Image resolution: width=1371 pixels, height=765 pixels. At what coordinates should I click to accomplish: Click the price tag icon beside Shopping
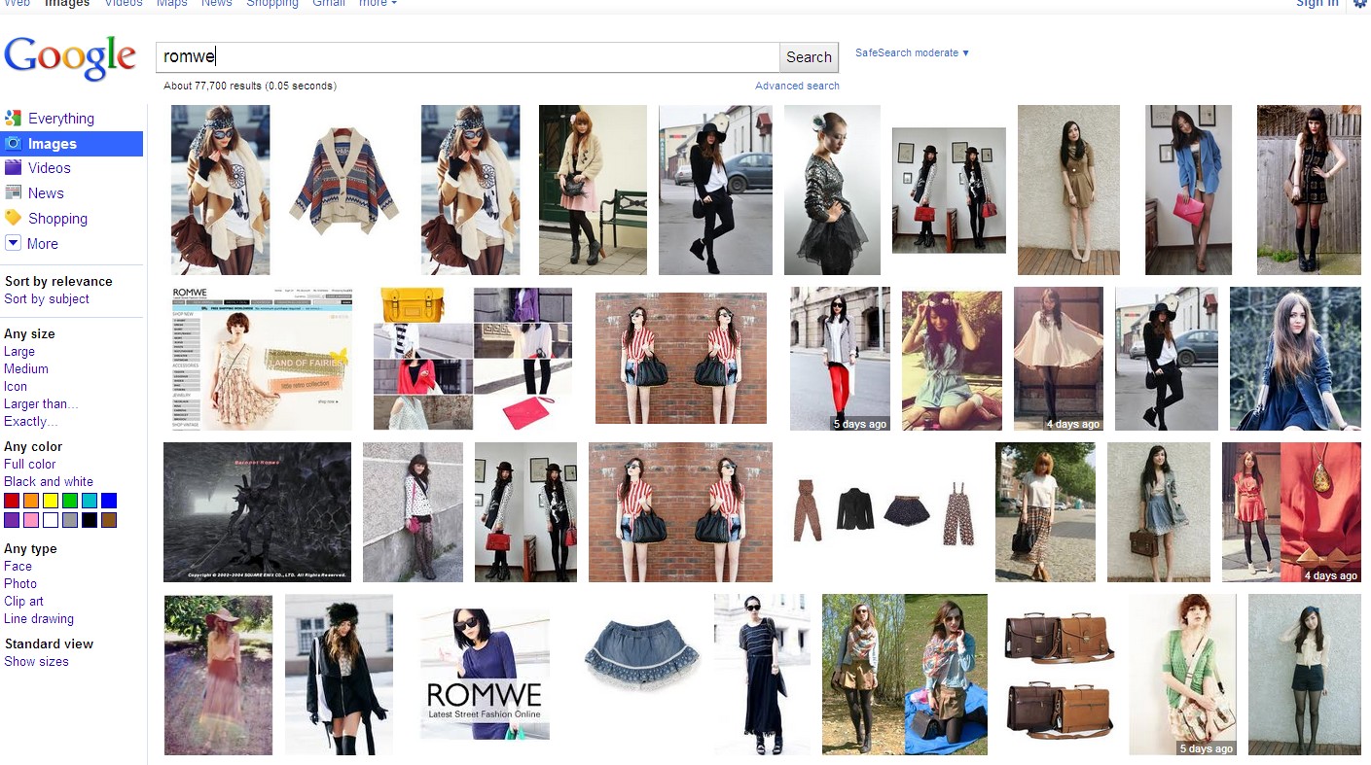(x=13, y=218)
